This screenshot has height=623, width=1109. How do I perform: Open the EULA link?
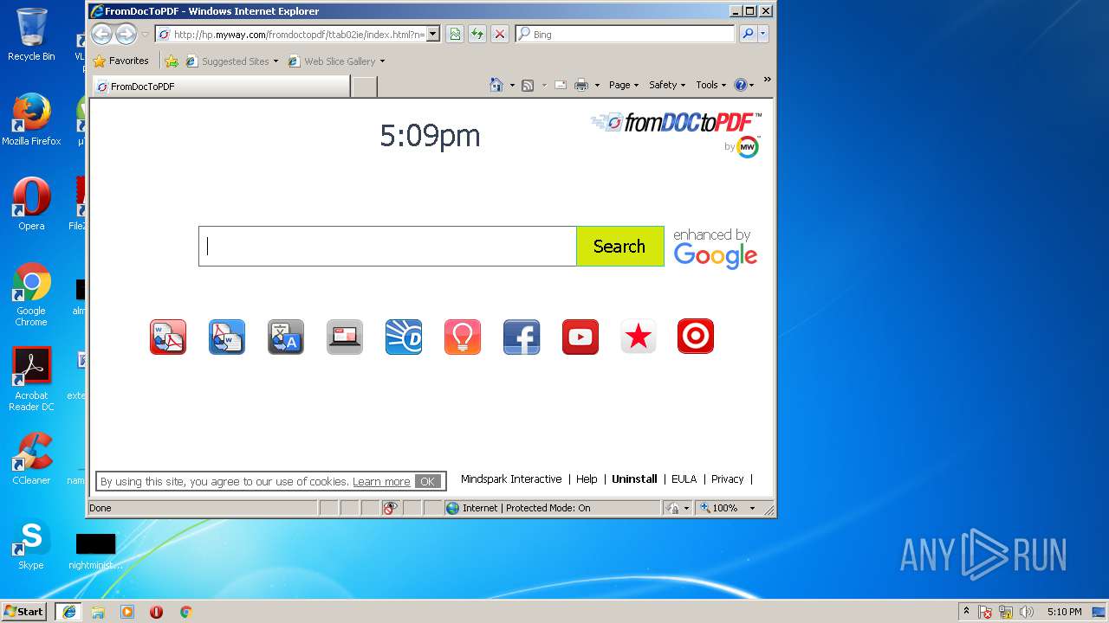(x=684, y=479)
